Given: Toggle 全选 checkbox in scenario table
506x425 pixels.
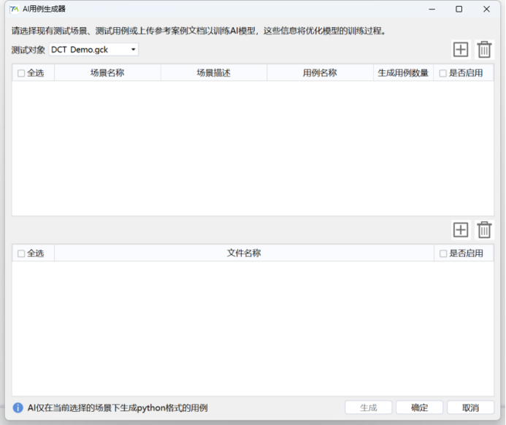Looking at the screenshot, I should 21,73.
